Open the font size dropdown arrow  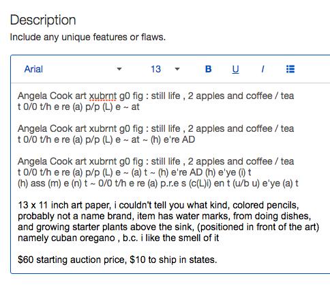pyautogui.click(x=177, y=69)
